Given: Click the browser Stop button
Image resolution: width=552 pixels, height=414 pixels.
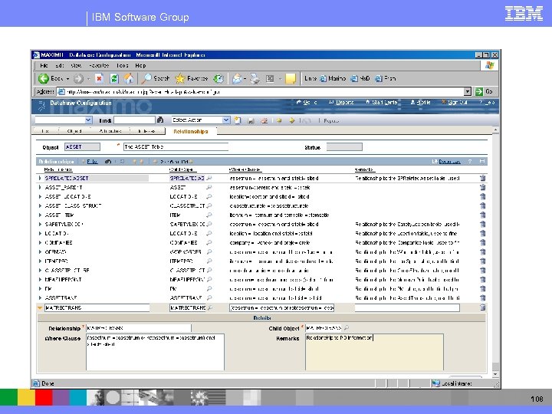Looking at the screenshot, I should coord(99,78).
